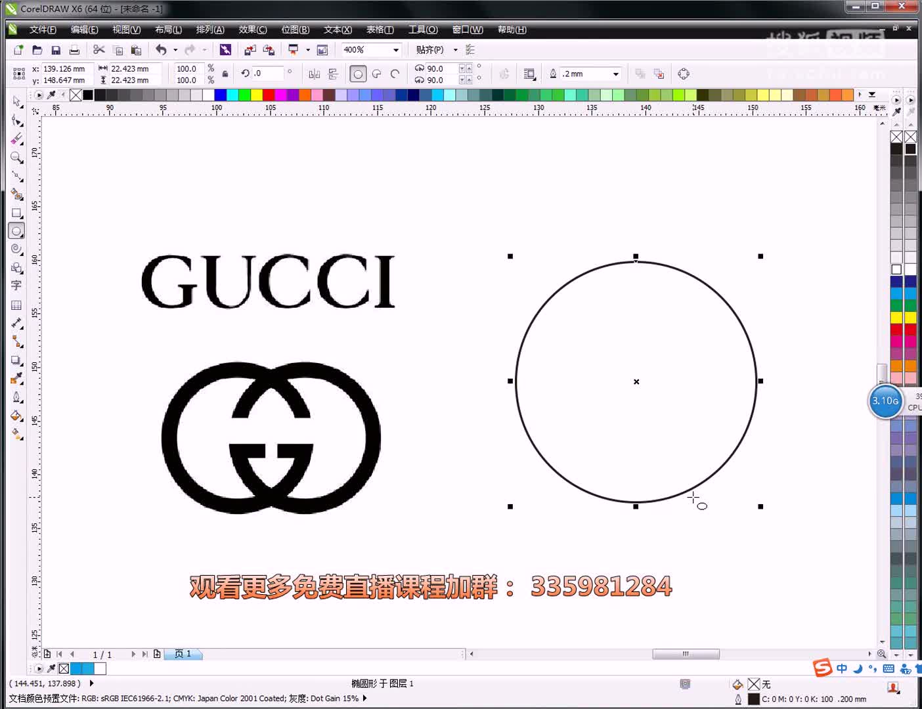
Task: Open a file with folder icon
Action: coord(37,50)
